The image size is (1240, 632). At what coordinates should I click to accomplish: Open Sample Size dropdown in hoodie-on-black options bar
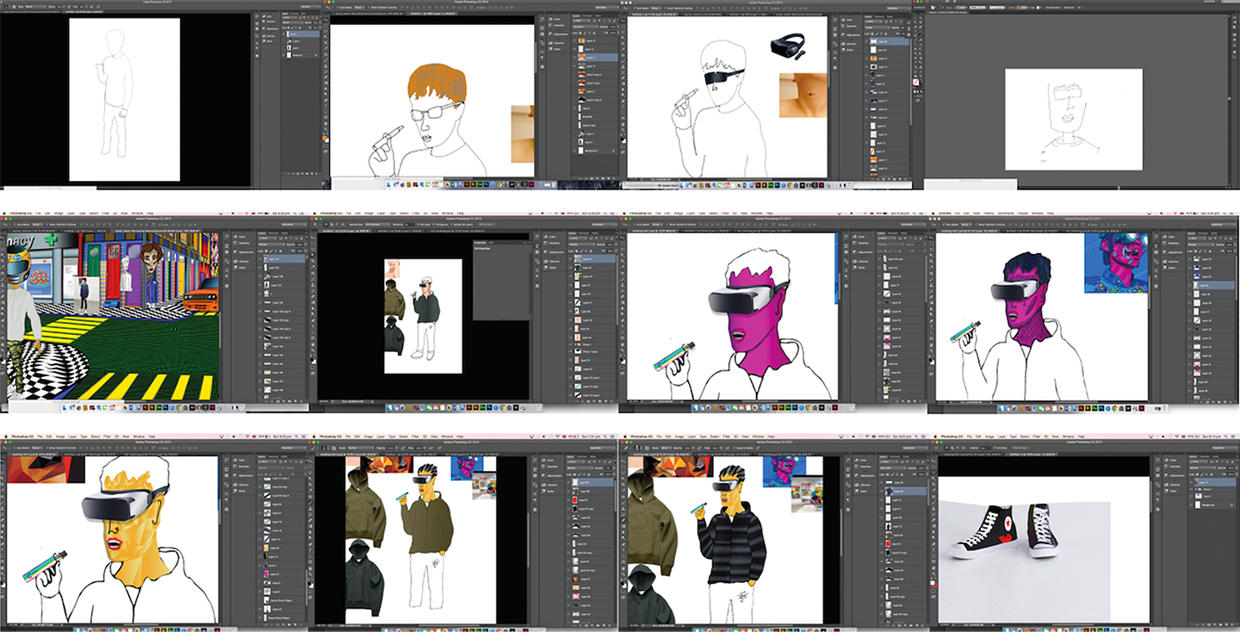click(x=377, y=224)
